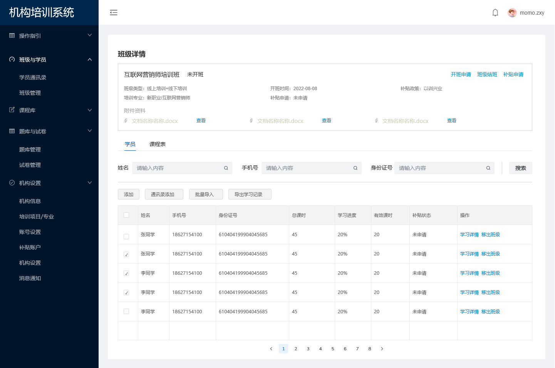Go to page 8 in pagination

tap(370, 349)
